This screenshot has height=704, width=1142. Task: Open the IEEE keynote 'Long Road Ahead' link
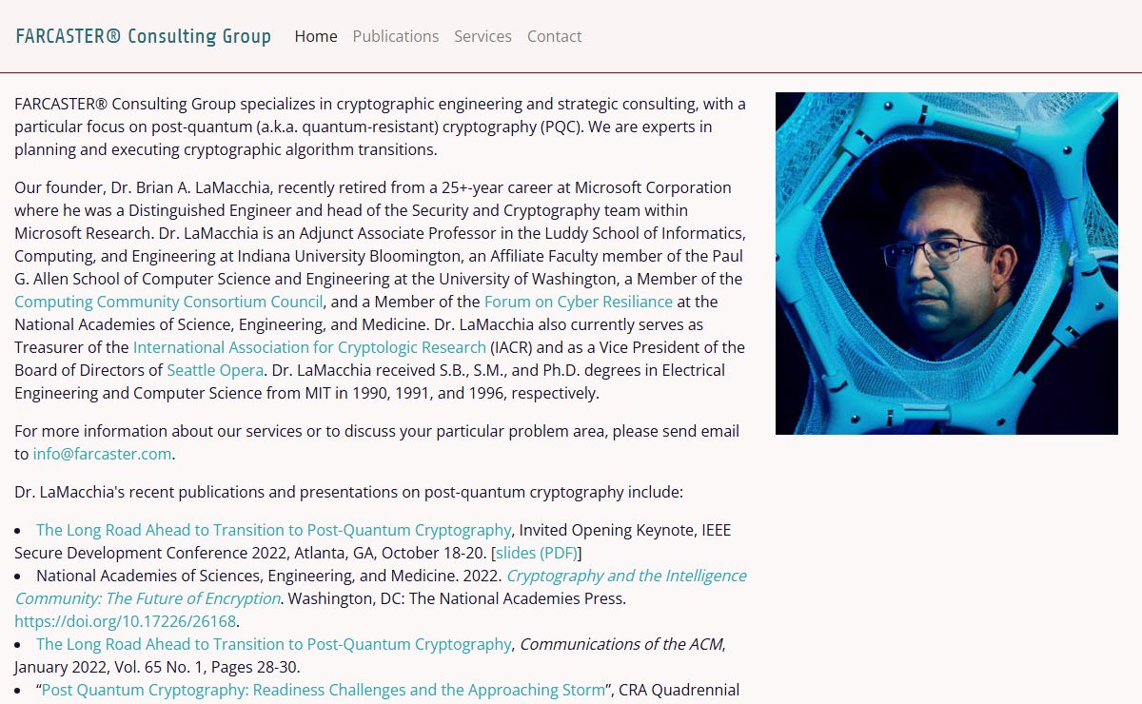click(x=274, y=530)
